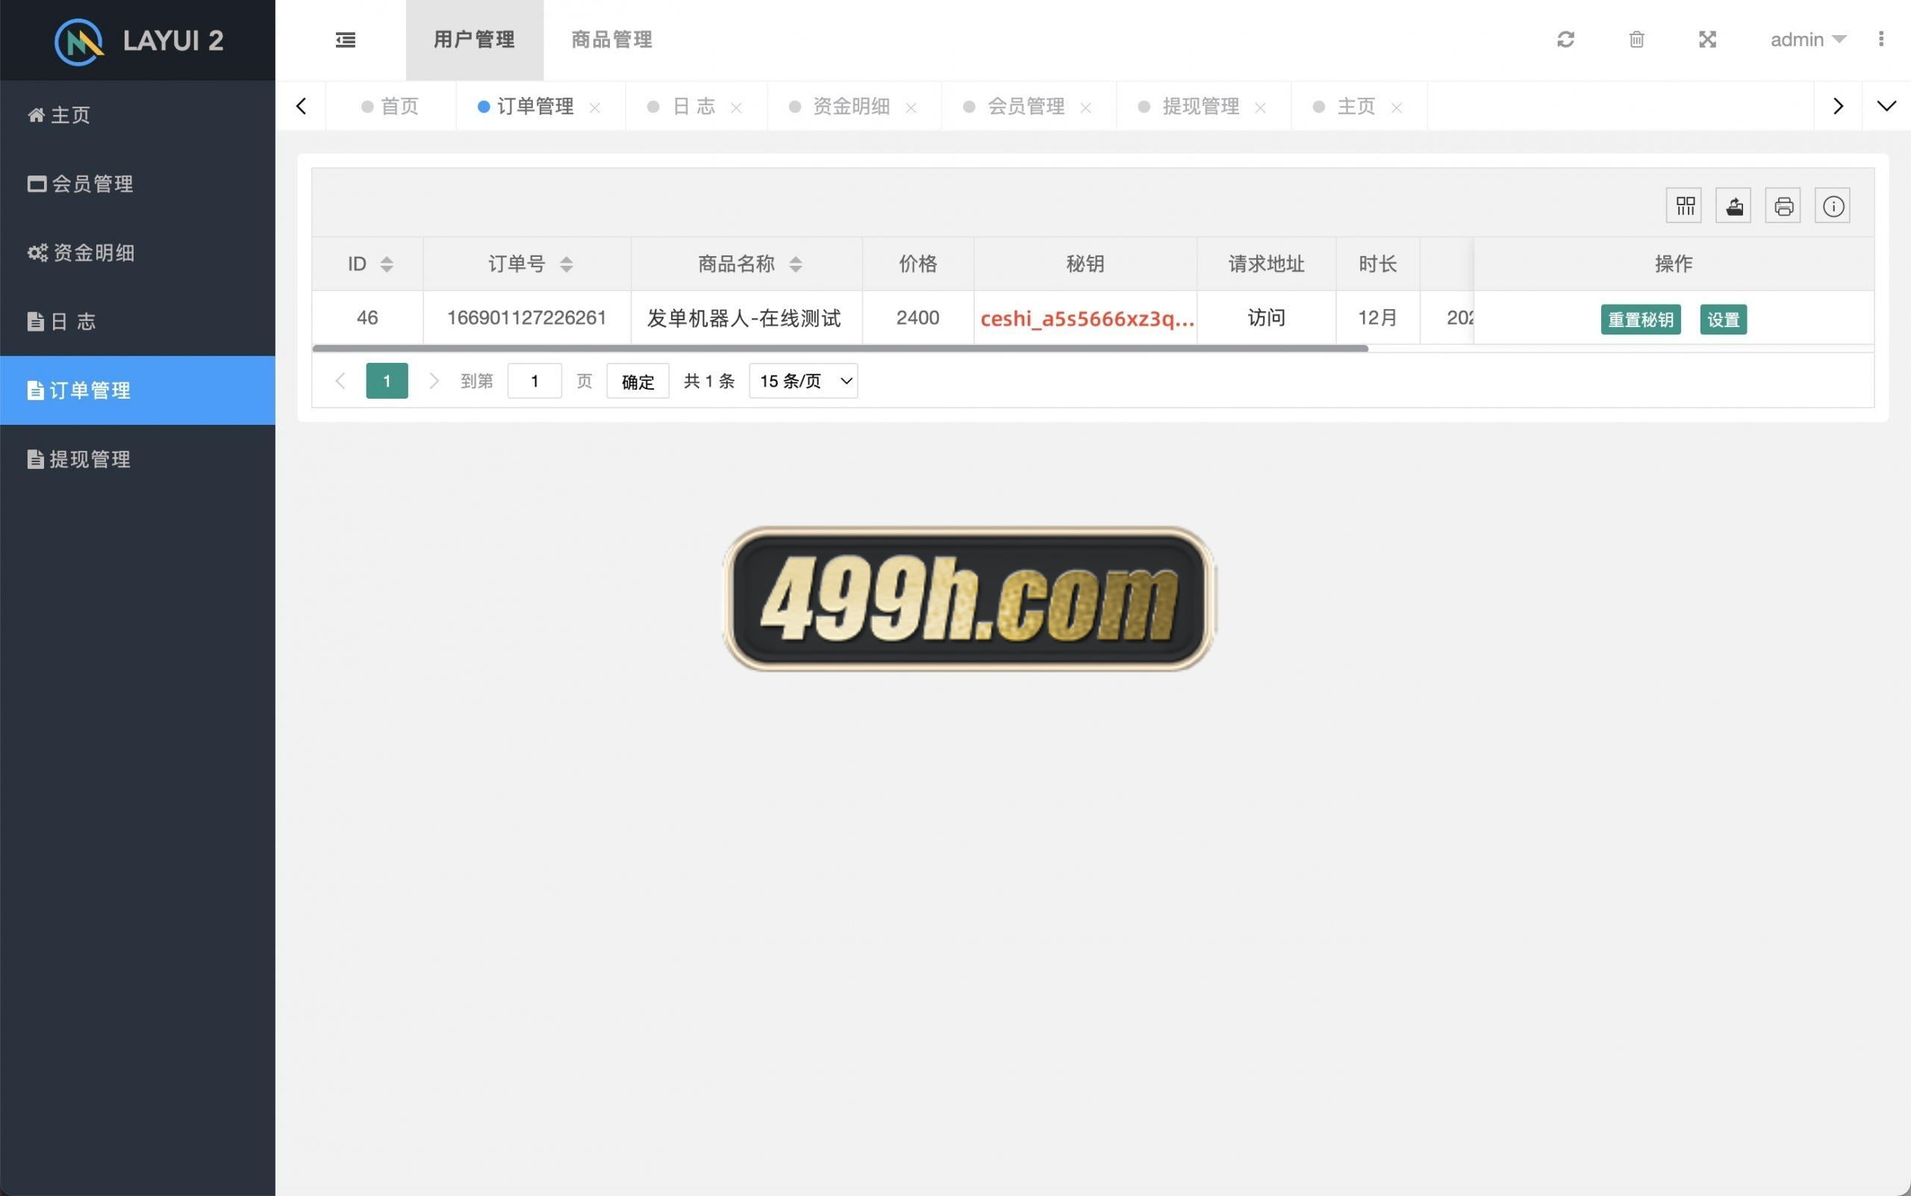
Task: Close the 日 志 tab
Action: point(736,108)
